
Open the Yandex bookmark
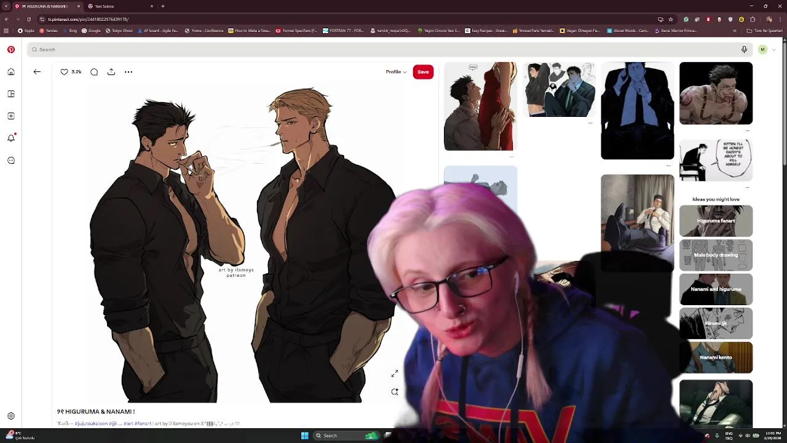(x=49, y=31)
